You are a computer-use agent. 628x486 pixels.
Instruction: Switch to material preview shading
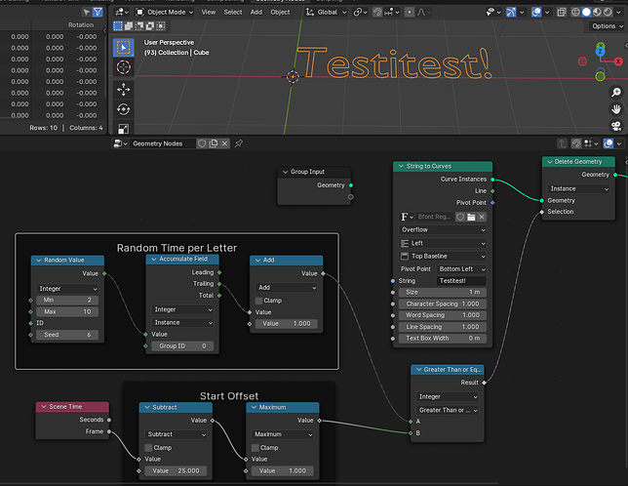click(597, 12)
